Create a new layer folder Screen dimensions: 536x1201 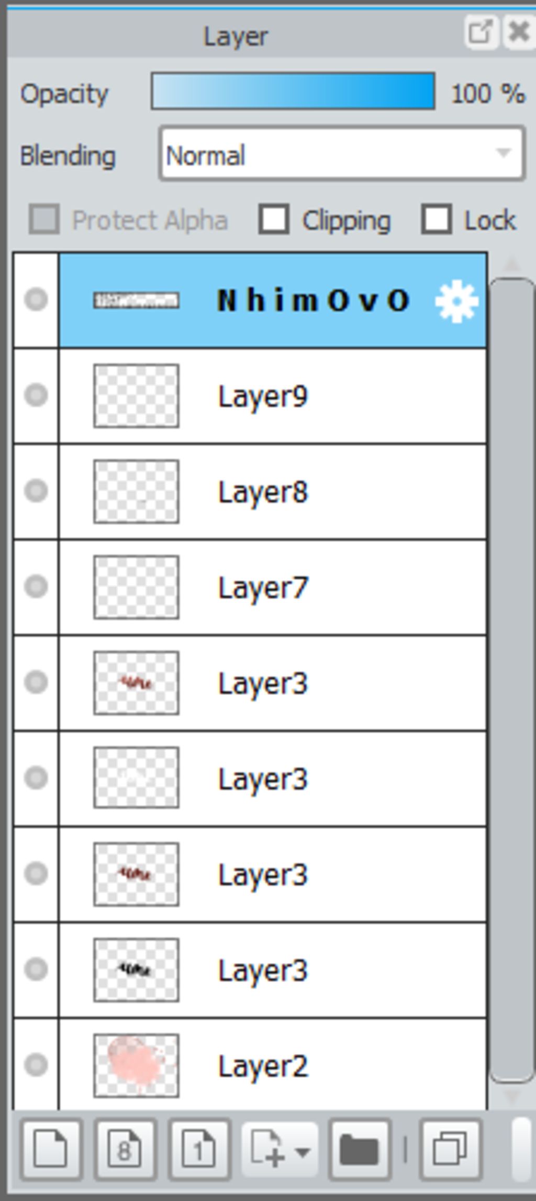(360, 1149)
